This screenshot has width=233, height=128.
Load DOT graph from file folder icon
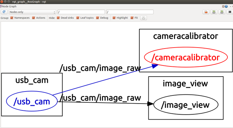pyautogui.click(x=206, y=12)
